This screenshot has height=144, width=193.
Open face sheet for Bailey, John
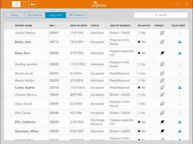[x=180, y=42]
